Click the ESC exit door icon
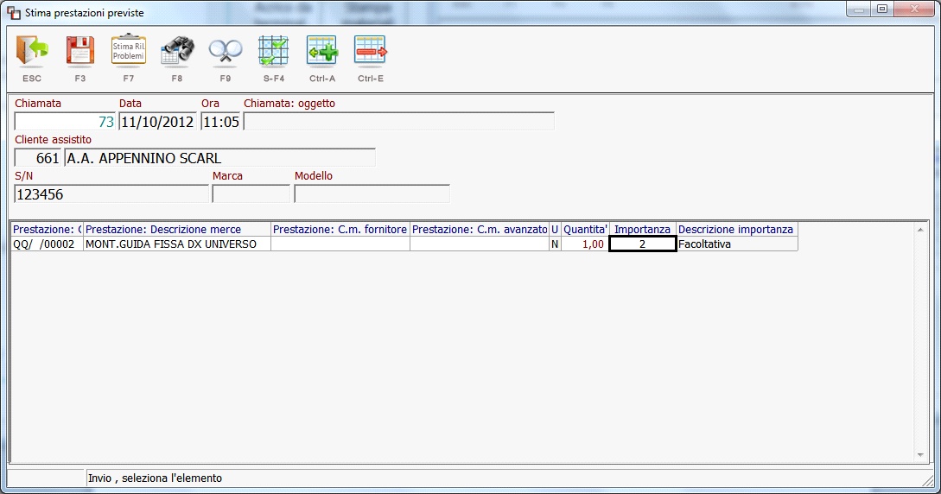The height and width of the screenshot is (494, 941). click(x=32, y=51)
